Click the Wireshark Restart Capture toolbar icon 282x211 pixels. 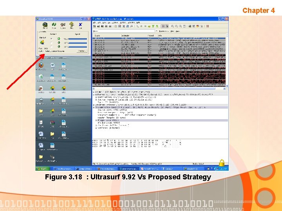tap(110, 26)
